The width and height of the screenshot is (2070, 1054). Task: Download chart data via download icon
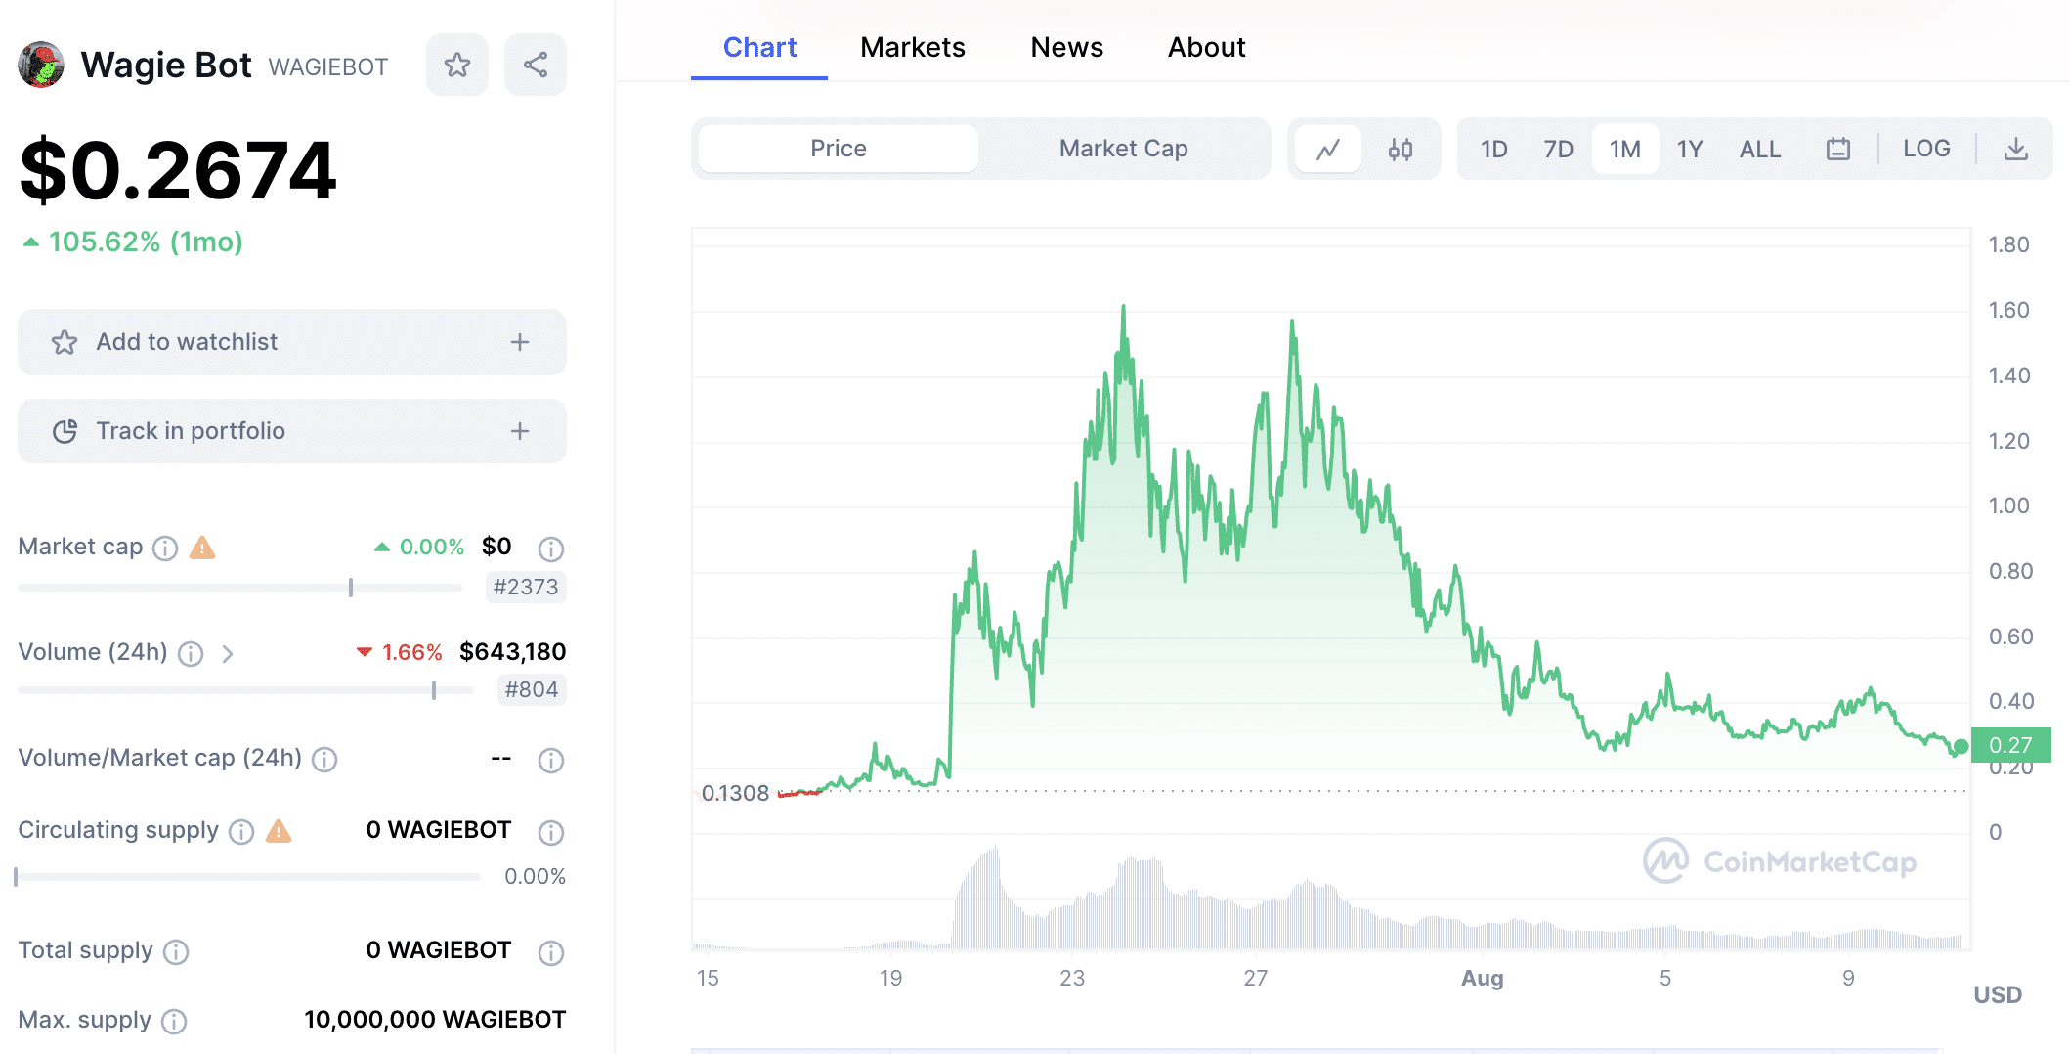tap(2015, 149)
